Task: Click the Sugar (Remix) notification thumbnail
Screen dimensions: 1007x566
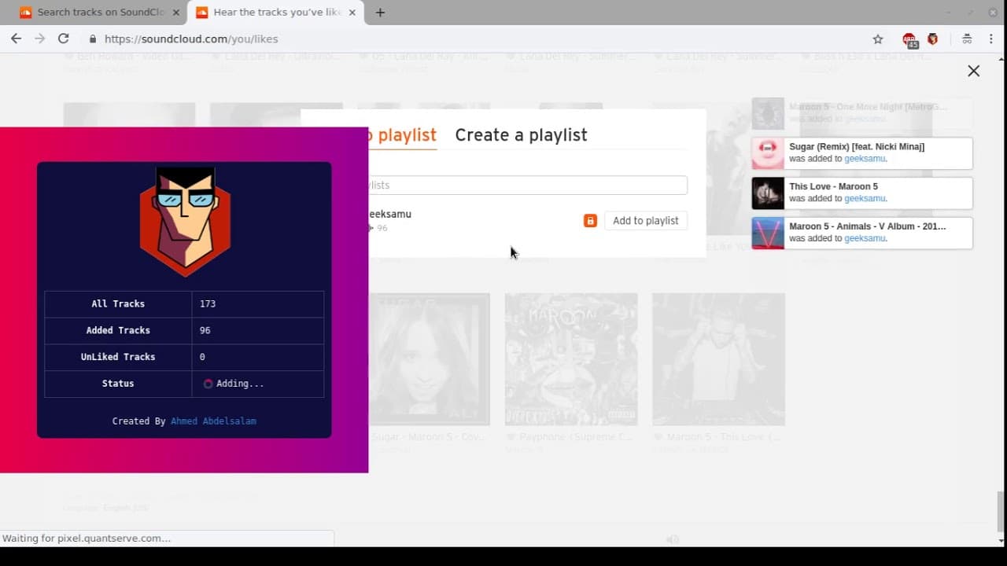Action: 768,153
